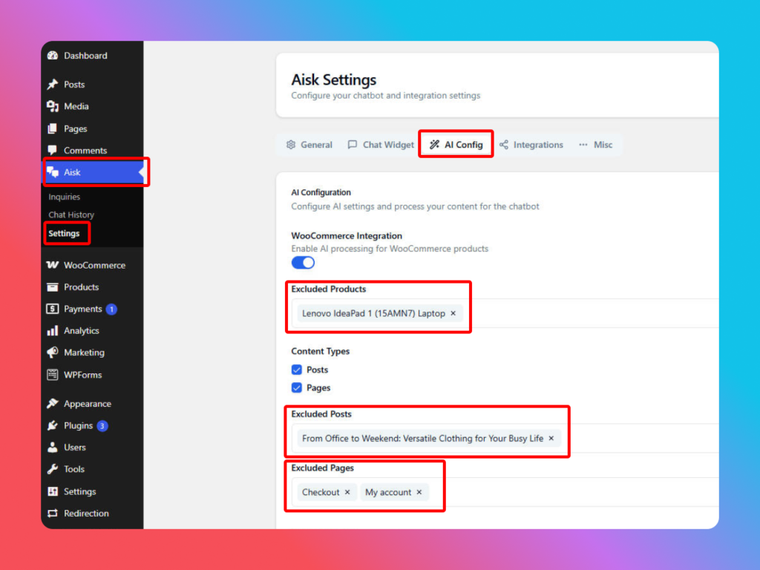Click the General tab gear icon
Image resolution: width=760 pixels, height=570 pixels.
291,145
